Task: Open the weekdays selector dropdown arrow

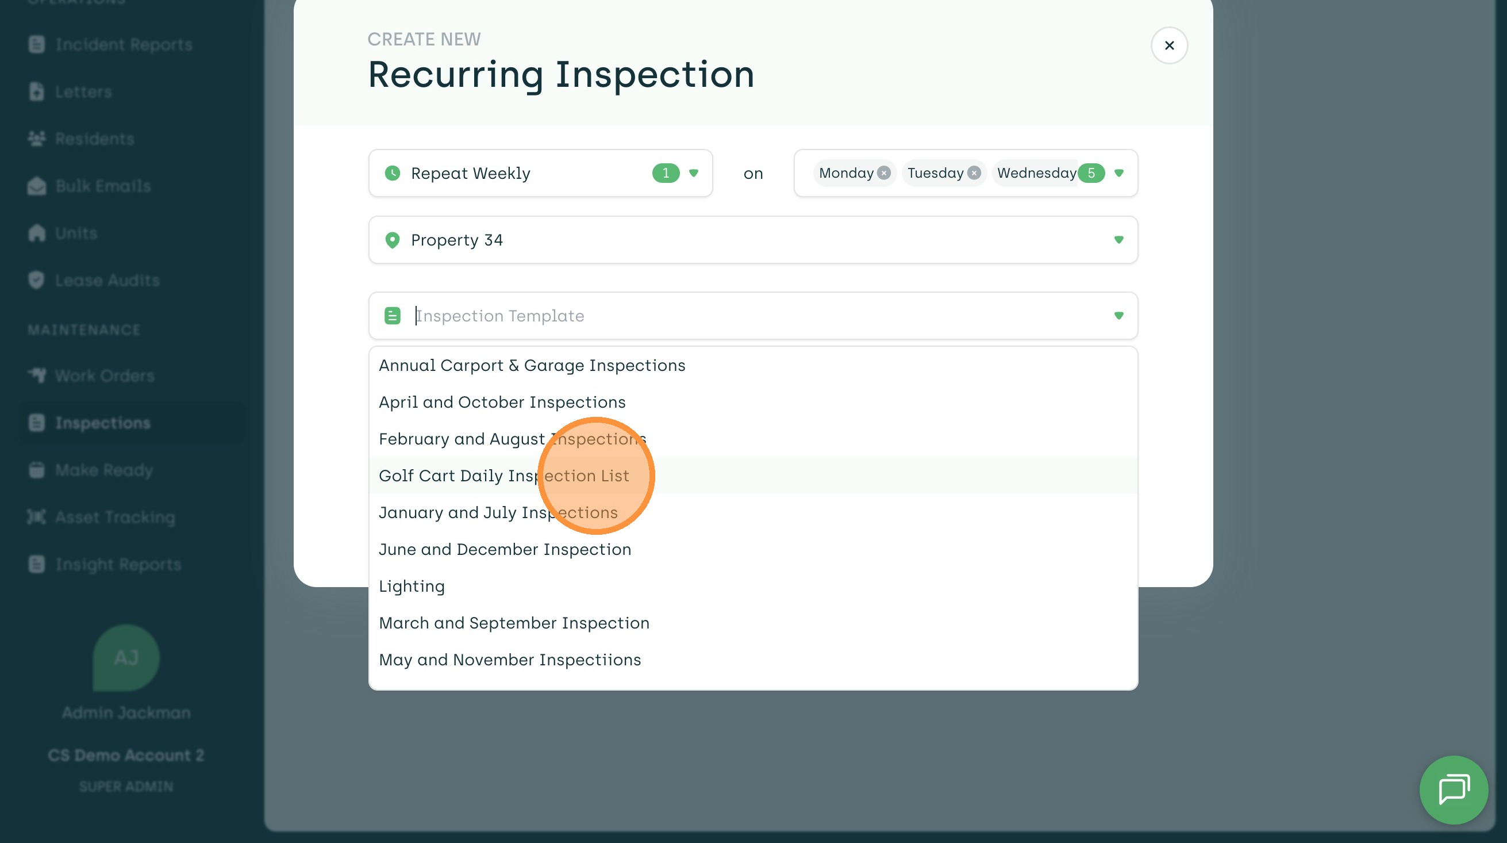Action: [1118, 173]
